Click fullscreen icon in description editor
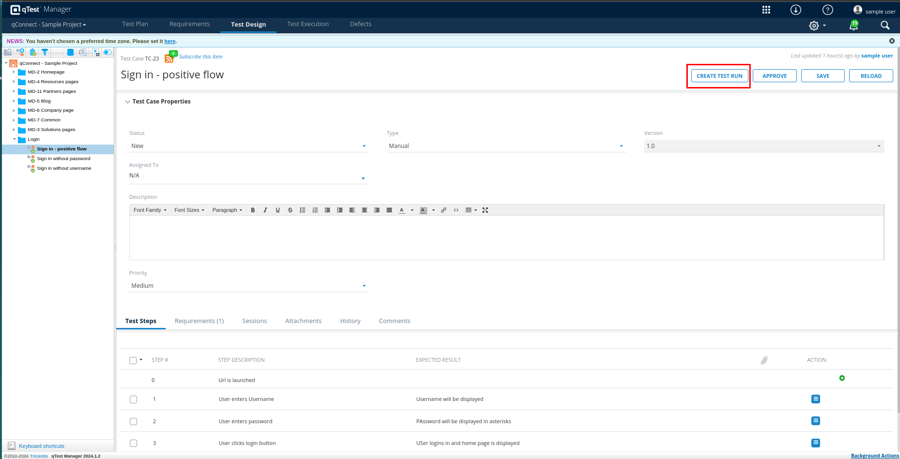Screen dimensions: 900x459 click(485, 210)
